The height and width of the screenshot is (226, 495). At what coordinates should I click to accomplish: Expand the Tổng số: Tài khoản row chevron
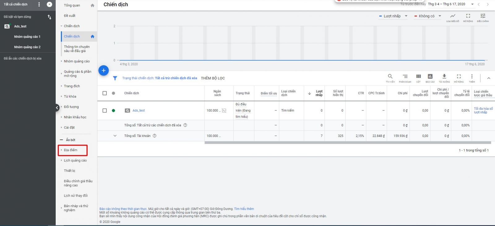click(x=115, y=136)
